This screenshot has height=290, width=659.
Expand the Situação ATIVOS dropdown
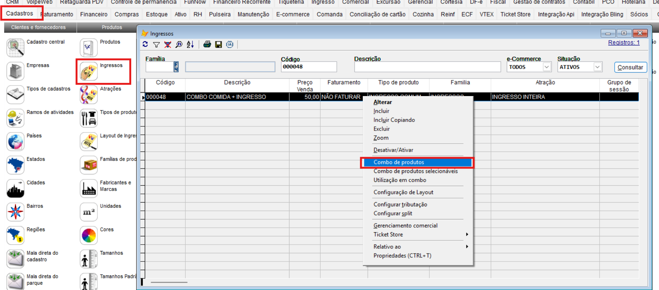pos(597,67)
